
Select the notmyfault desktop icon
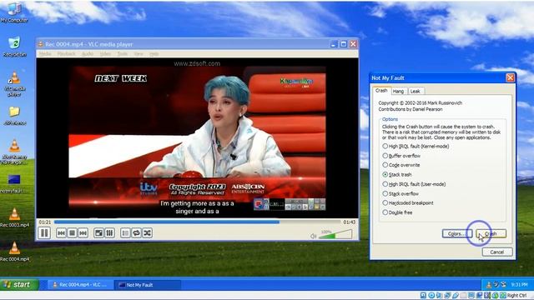14,183
